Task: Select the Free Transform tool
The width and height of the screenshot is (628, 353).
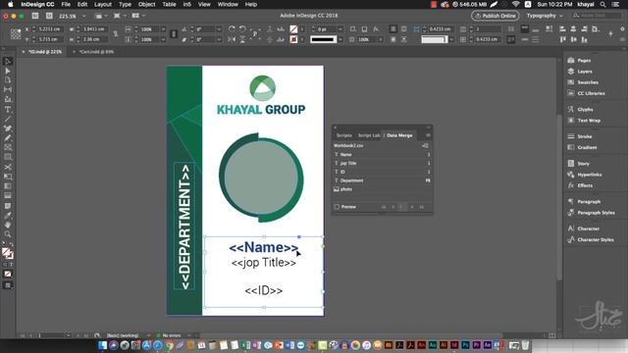Action: click(x=8, y=176)
